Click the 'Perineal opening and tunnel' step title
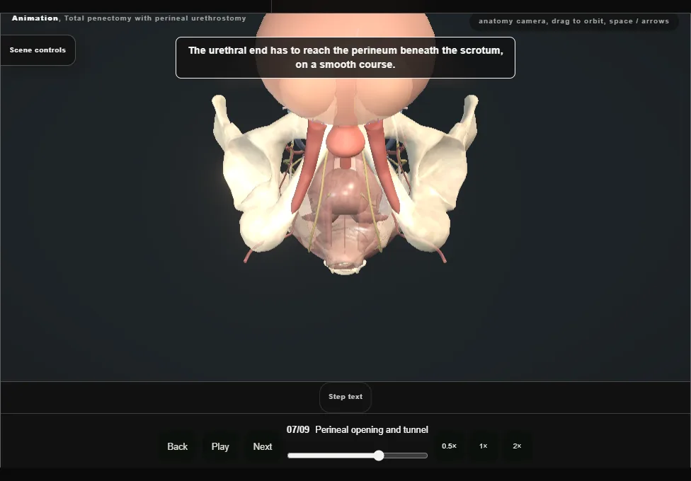691x481 pixels. 372,430
